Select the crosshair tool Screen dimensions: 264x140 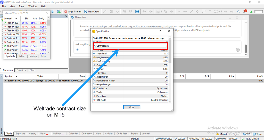click(x=171, y=12)
